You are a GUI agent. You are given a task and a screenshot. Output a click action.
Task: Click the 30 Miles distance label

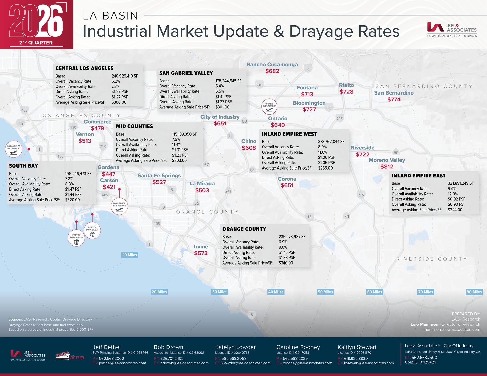click(x=220, y=292)
